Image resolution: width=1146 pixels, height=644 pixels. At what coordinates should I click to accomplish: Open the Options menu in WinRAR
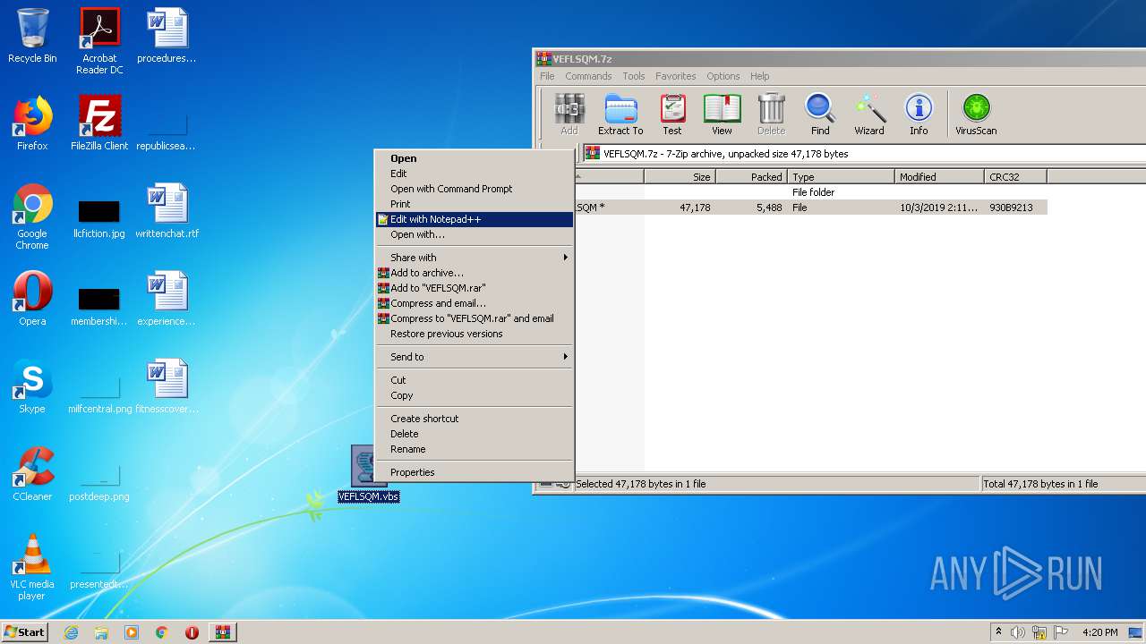723,76
